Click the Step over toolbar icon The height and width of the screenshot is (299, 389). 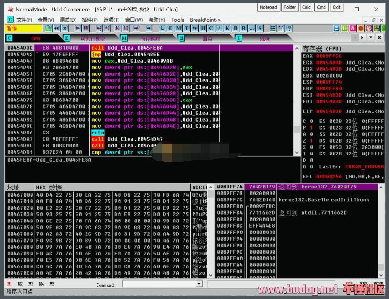[x=107, y=28]
